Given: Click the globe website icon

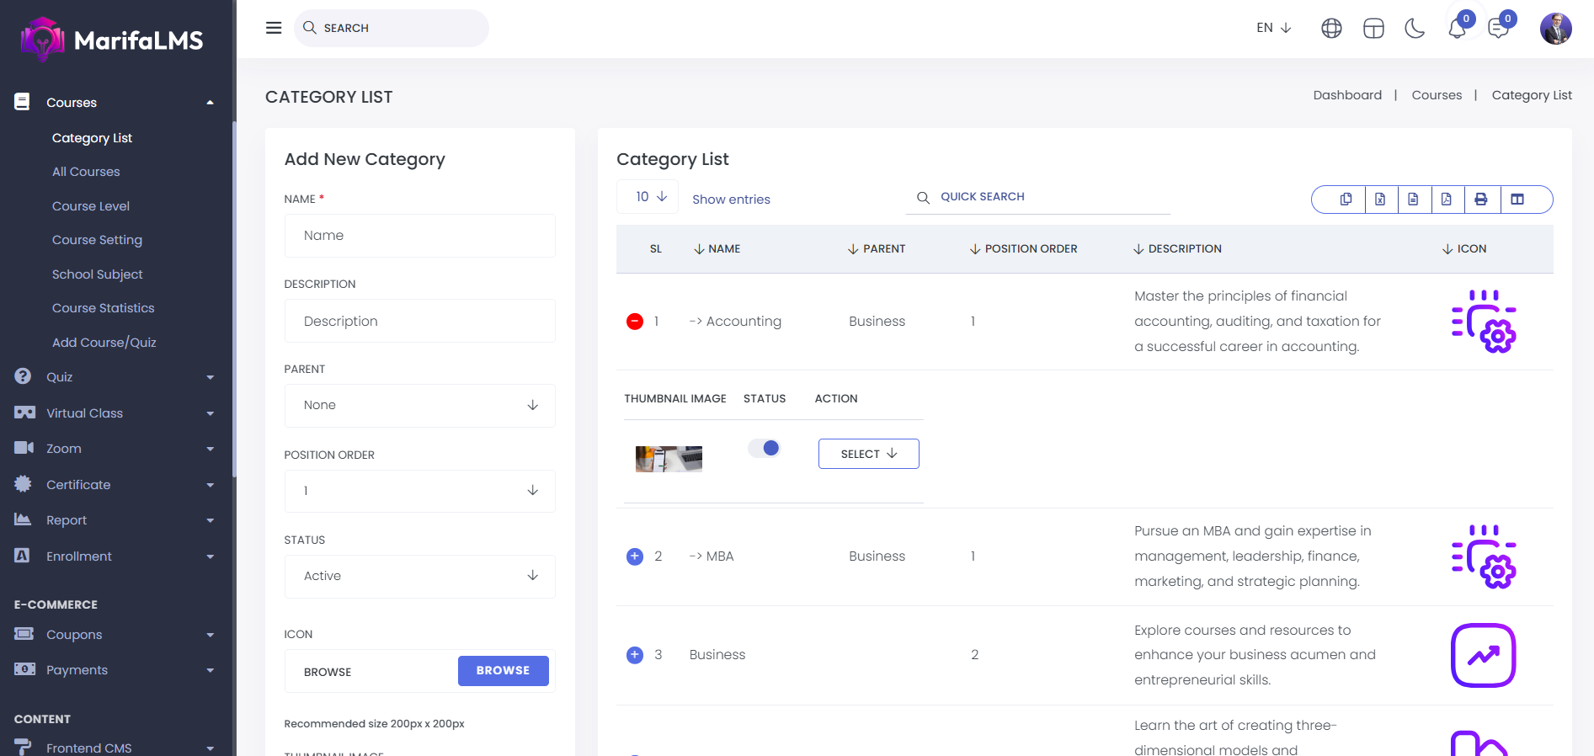Looking at the screenshot, I should [1331, 29].
